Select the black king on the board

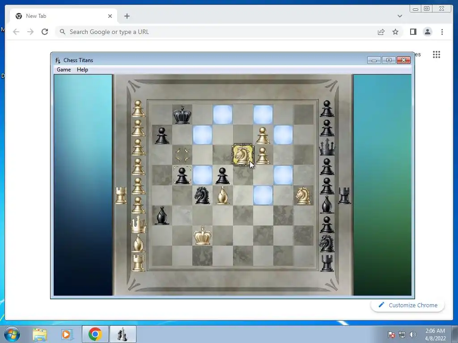pyautogui.click(x=182, y=115)
